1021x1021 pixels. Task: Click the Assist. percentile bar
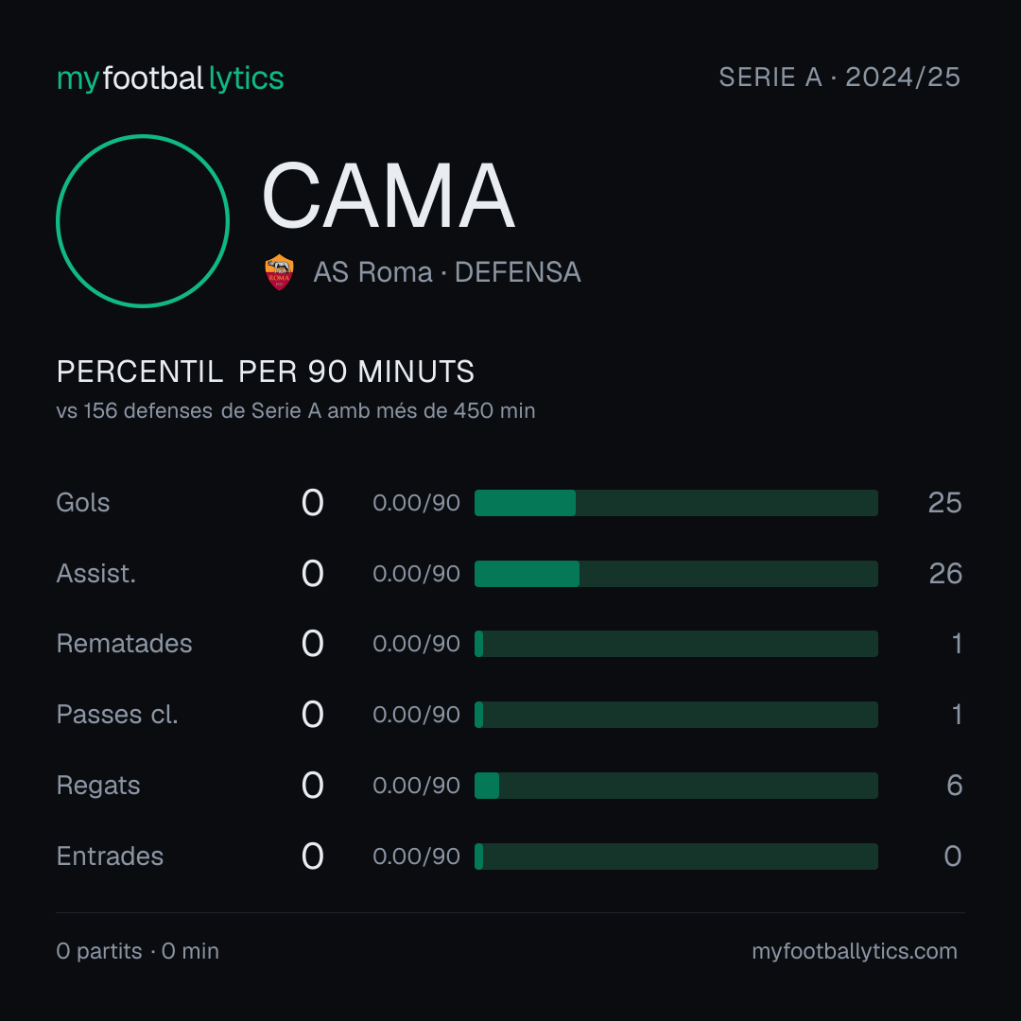(x=676, y=574)
